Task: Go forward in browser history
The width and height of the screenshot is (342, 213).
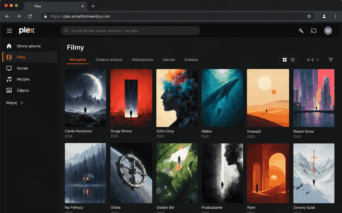Action: [x=19, y=16]
